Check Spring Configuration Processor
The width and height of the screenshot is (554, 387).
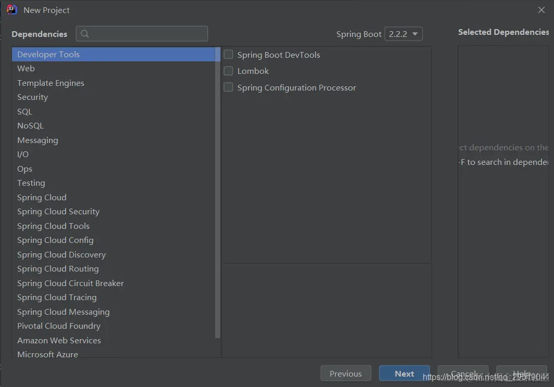point(228,87)
